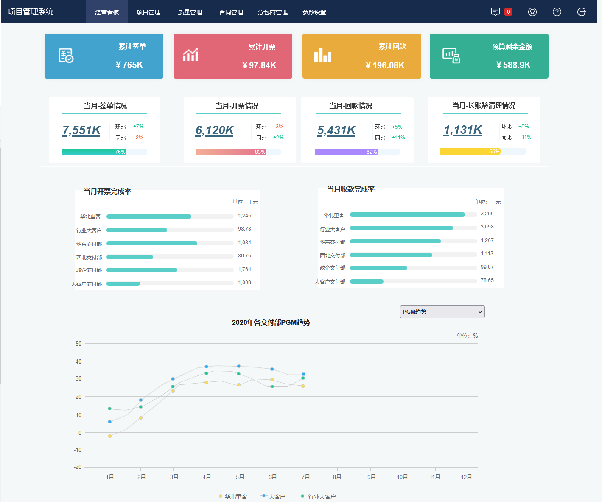The width and height of the screenshot is (602, 502).
Task: Click 大客户 data point for 2月
Action: click(140, 400)
